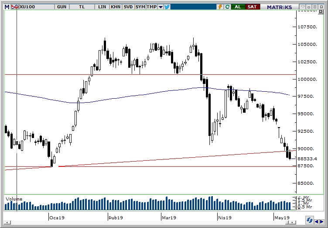Open the TMP template option
This screenshot has height=228, width=328.
tap(152, 7)
